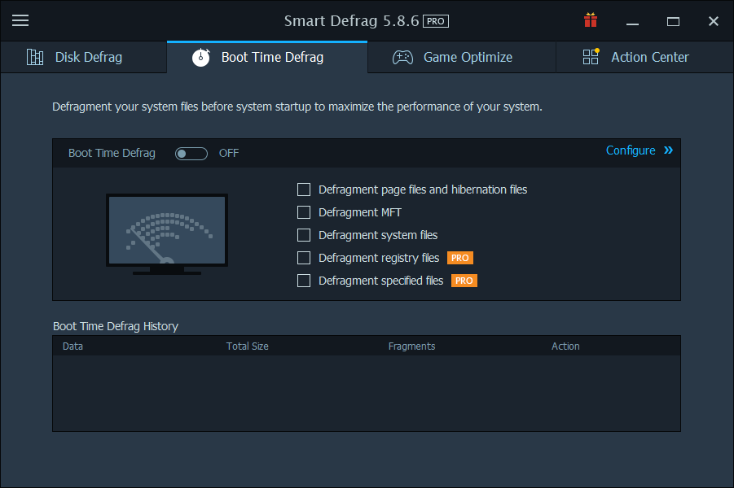
Task: Click the double chevron beside Configure
Action: pyautogui.click(x=669, y=150)
